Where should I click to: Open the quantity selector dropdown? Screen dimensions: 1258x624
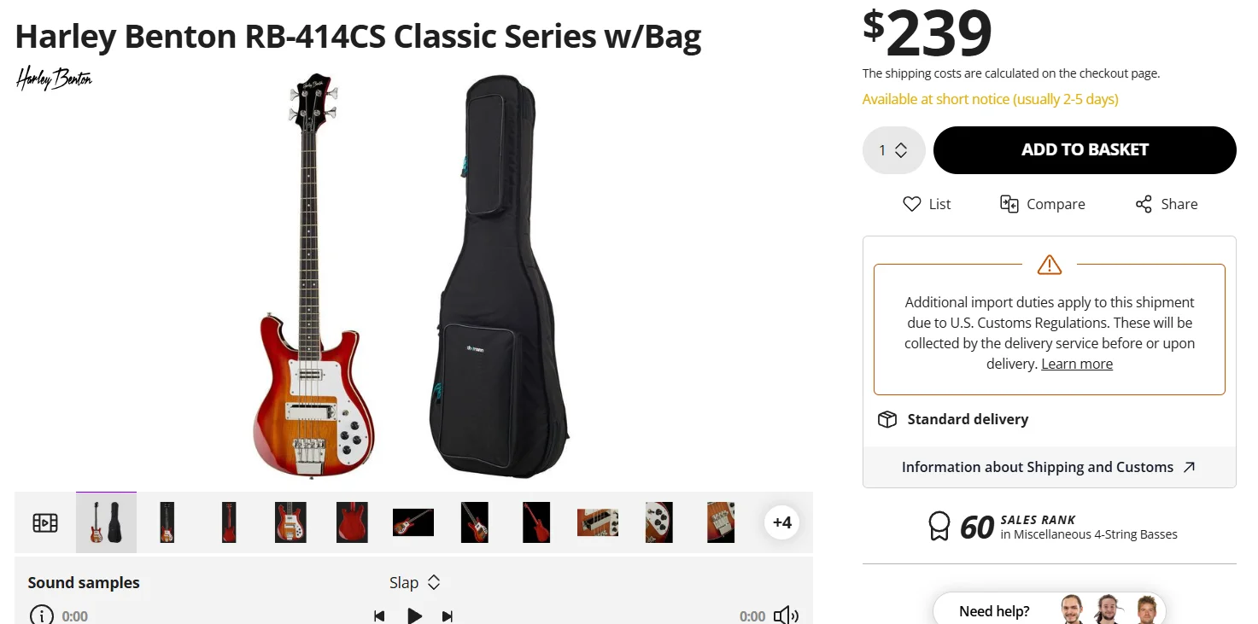tap(893, 150)
